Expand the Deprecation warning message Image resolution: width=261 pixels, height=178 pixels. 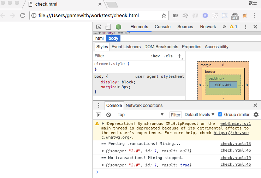click(103, 123)
